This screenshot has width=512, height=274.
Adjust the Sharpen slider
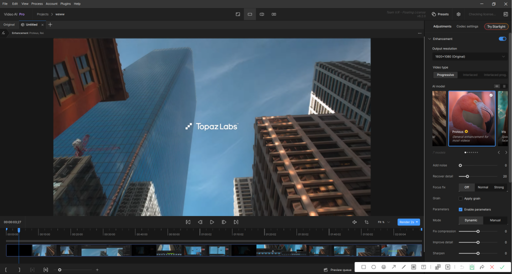tap(478, 253)
